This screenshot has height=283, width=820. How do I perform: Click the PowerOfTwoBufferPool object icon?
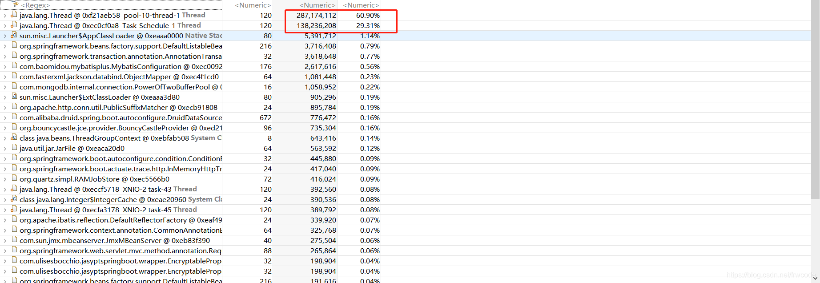(x=14, y=86)
